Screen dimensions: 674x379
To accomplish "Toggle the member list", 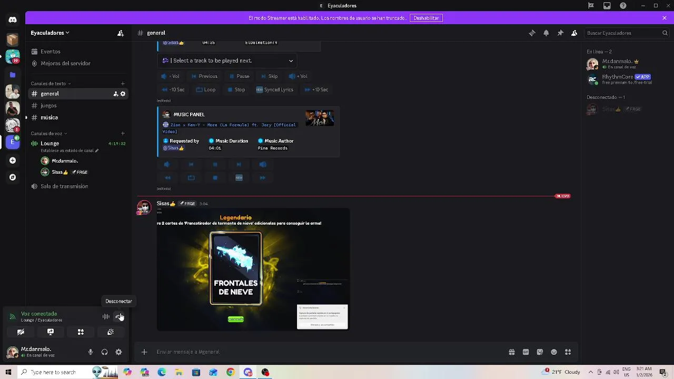I will pos(574,33).
